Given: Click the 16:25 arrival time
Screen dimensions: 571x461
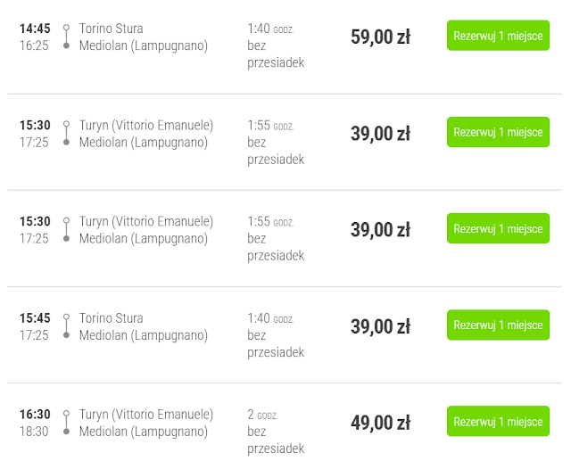Looking at the screenshot, I should pos(35,45).
